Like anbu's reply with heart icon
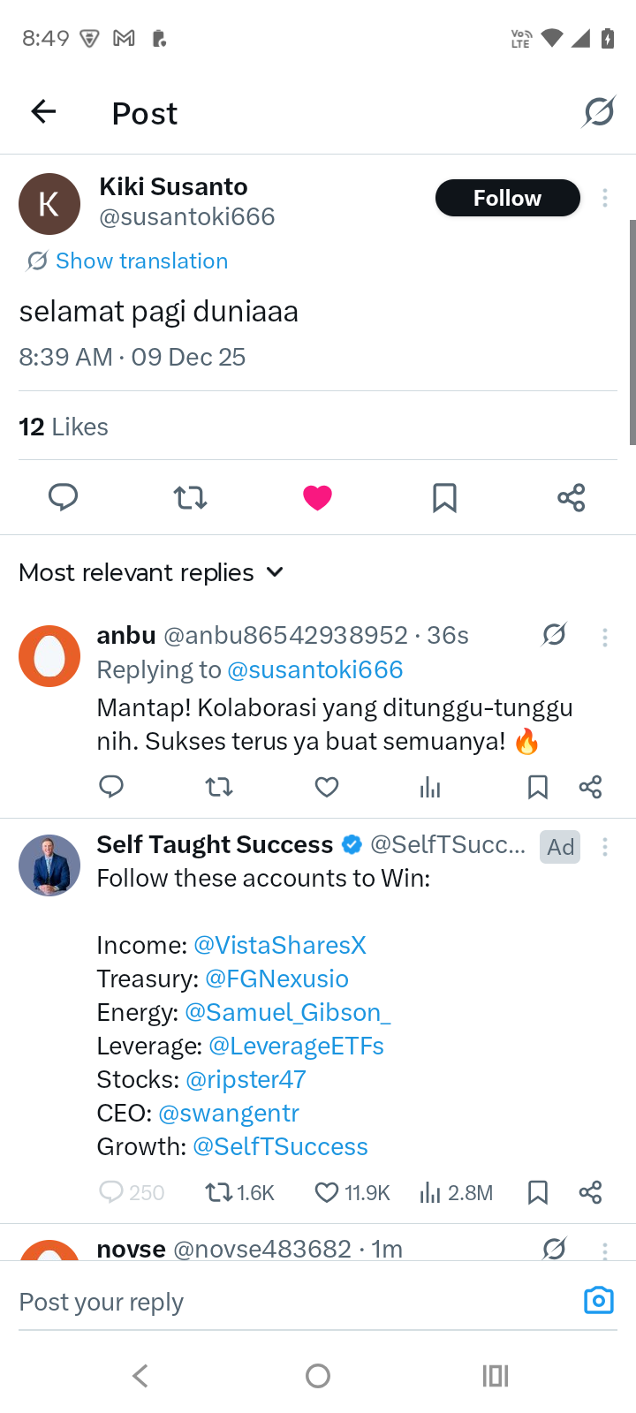 (327, 787)
